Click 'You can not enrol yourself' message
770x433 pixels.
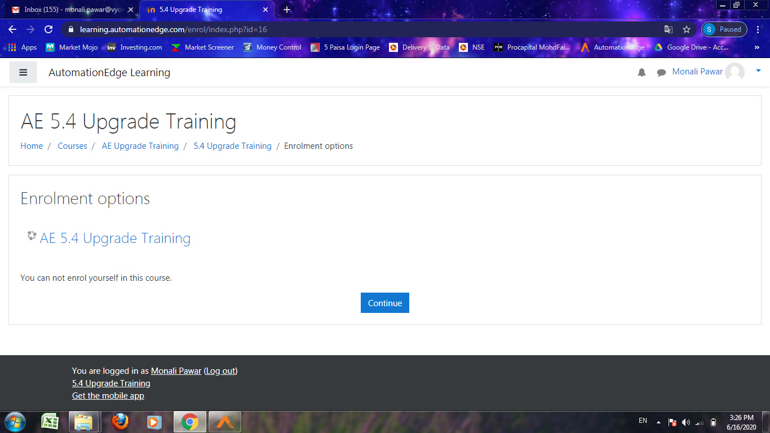pos(96,278)
